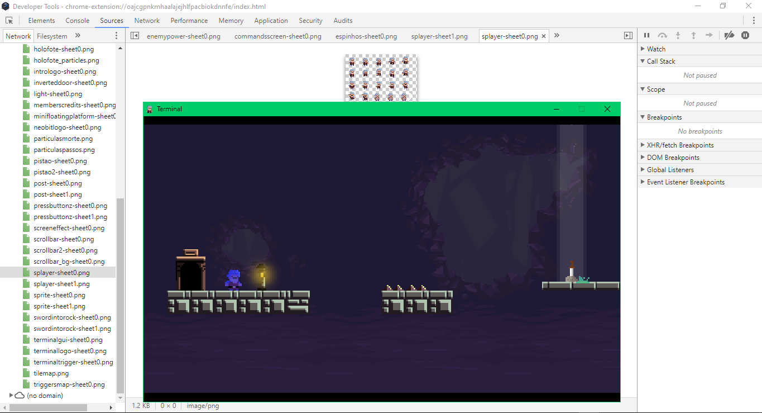Select splayer-sheet1.png in file tree
This screenshot has width=762, height=413.
tap(61, 284)
